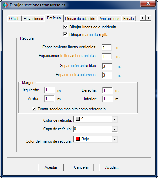The width and height of the screenshot is (158, 178).
Task: Click the Espaciamiento líneas verticales field
Action: [x=107, y=48]
